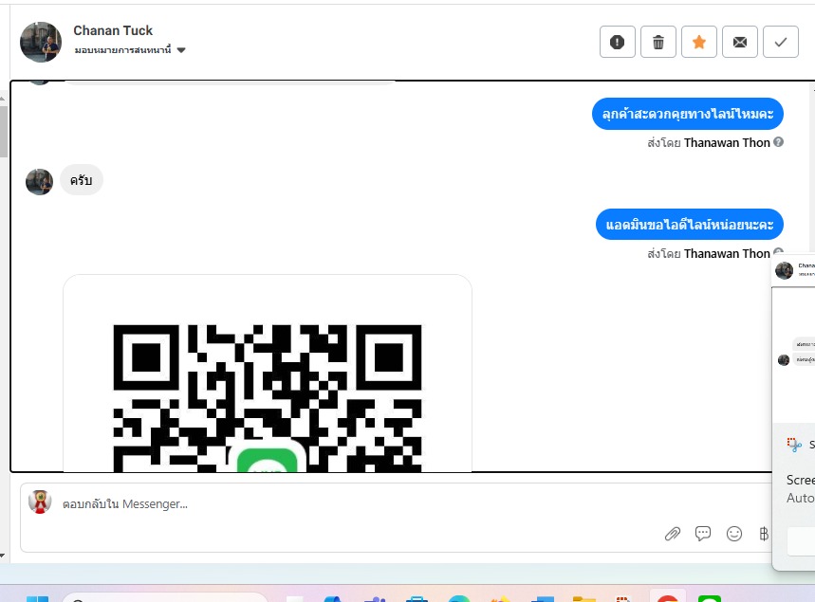The image size is (815, 602).
Task: Open the conversation assignment dropdown arrow
Action: coord(181,50)
